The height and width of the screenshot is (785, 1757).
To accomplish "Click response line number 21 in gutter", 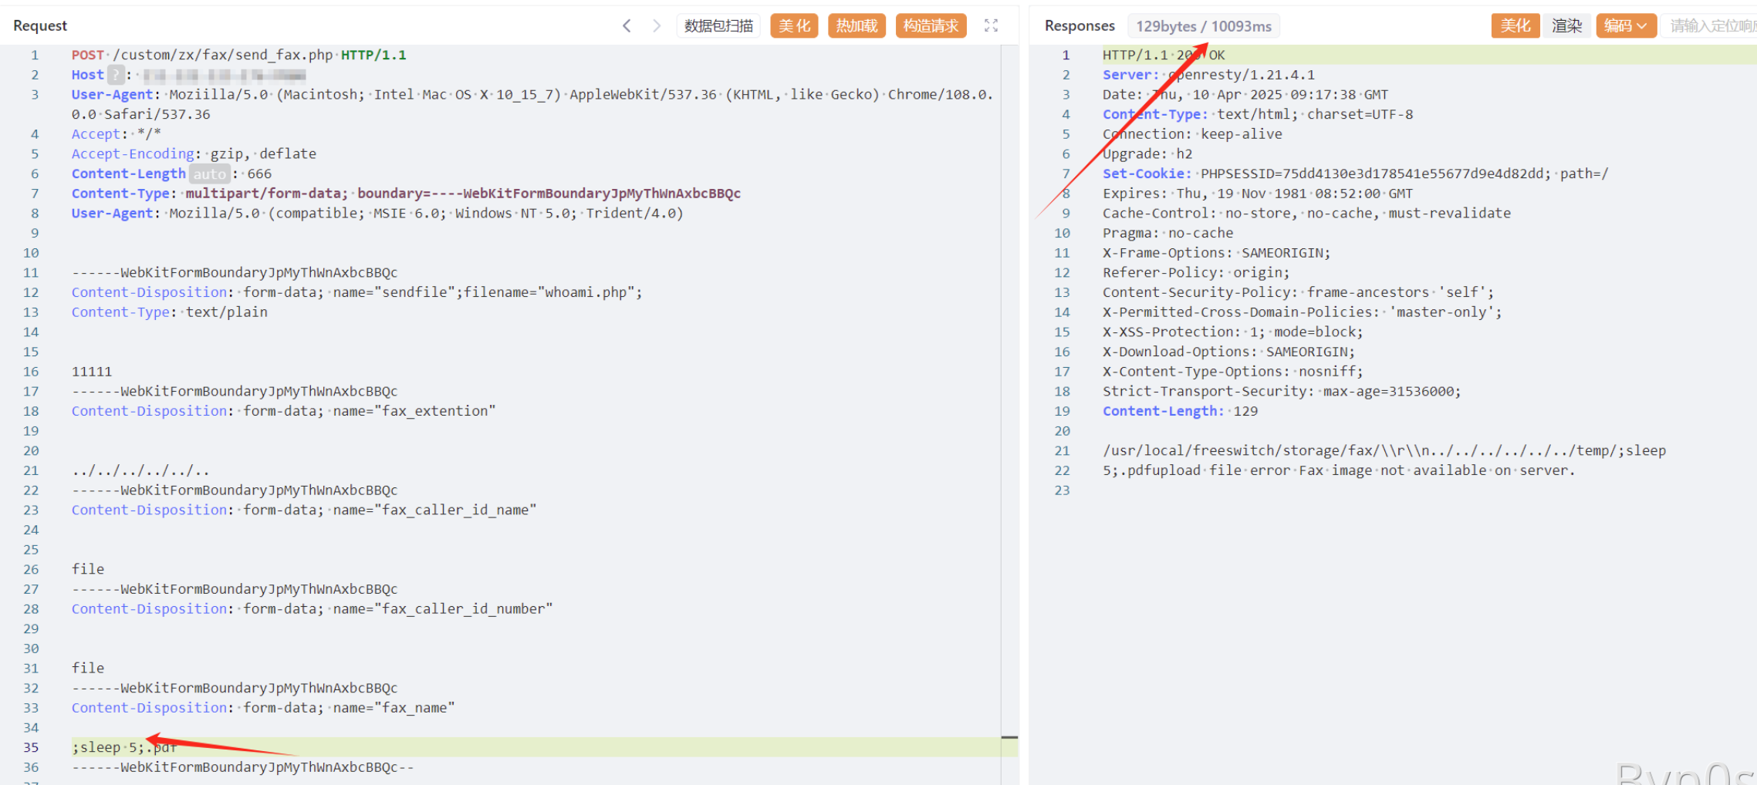I will 1063,450.
